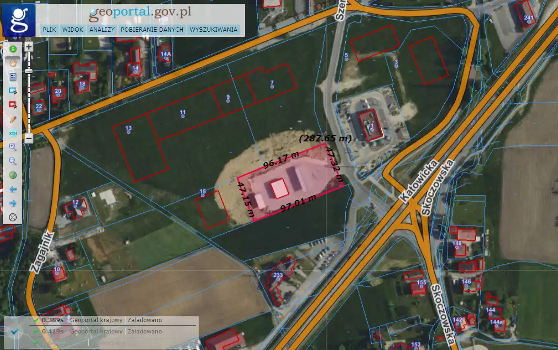Expand the WYSZUKIWANIA menu
This screenshot has width=558, height=350.
click(213, 29)
